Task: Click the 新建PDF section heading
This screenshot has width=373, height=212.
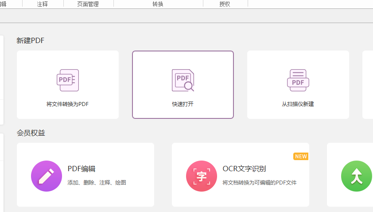Action: 31,40
